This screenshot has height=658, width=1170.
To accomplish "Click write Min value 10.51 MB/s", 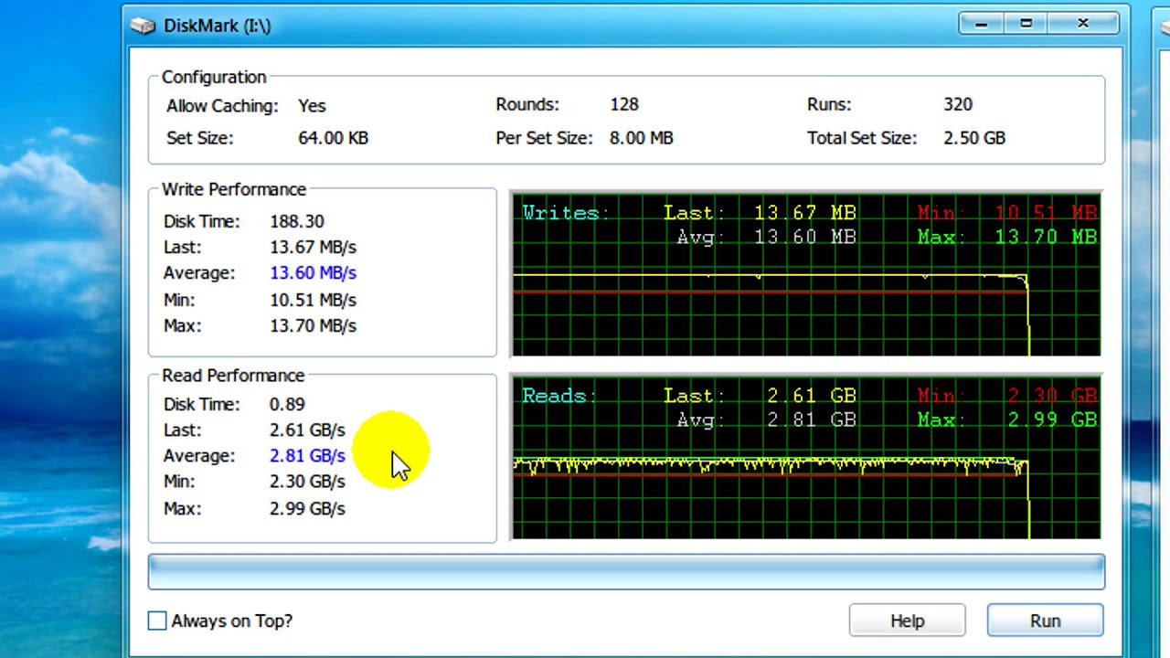I will coord(313,300).
